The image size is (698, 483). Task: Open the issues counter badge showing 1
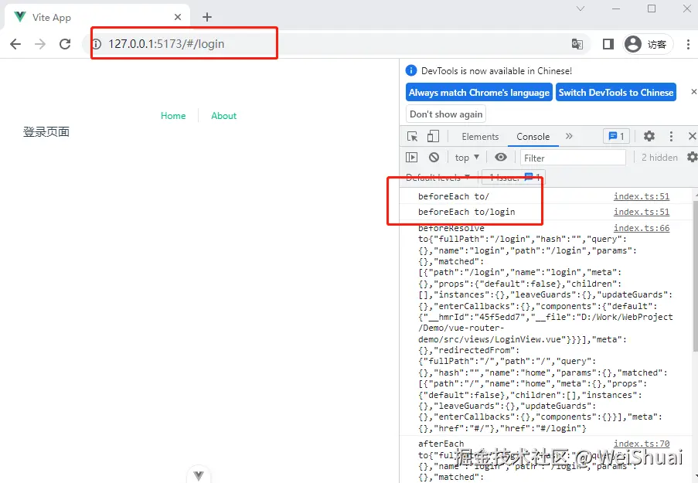617,136
